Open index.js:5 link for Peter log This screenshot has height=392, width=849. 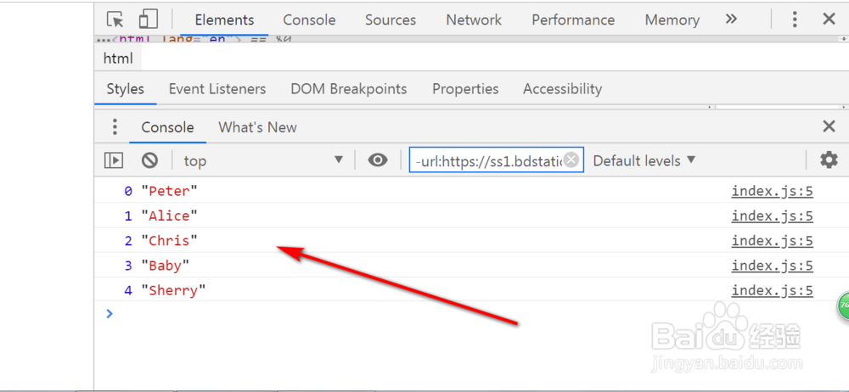pos(772,192)
